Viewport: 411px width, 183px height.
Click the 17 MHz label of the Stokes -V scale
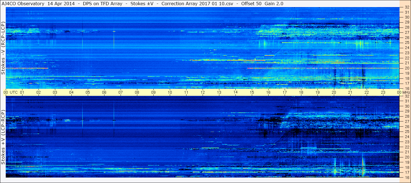407,83
